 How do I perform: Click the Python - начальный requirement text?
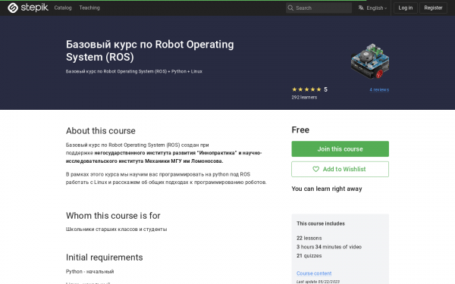tap(89, 272)
